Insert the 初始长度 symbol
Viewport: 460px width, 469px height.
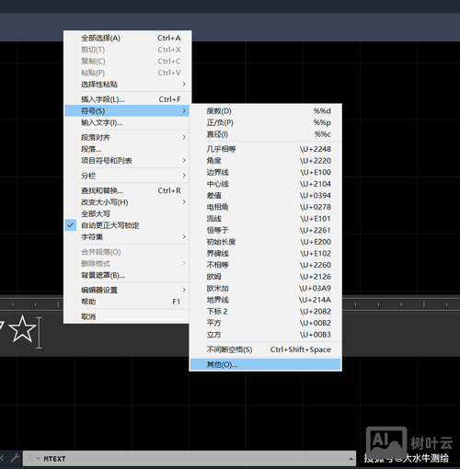point(266,242)
